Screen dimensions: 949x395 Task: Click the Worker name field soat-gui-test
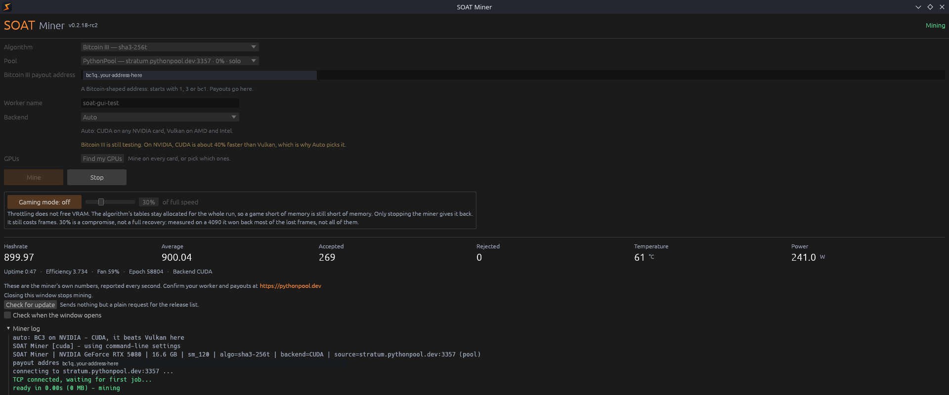pyautogui.click(x=160, y=103)
